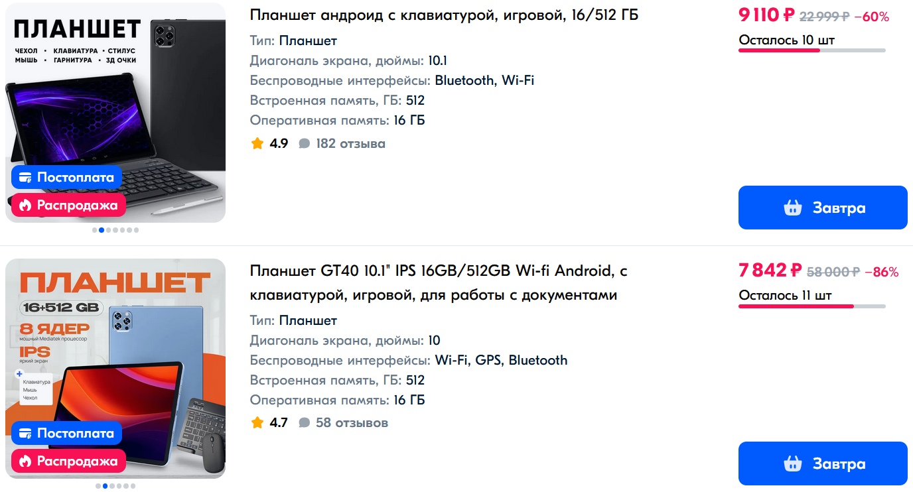Select the third carousel dot under first product
This screenshot has width=913, height=492.
[109, 230]
